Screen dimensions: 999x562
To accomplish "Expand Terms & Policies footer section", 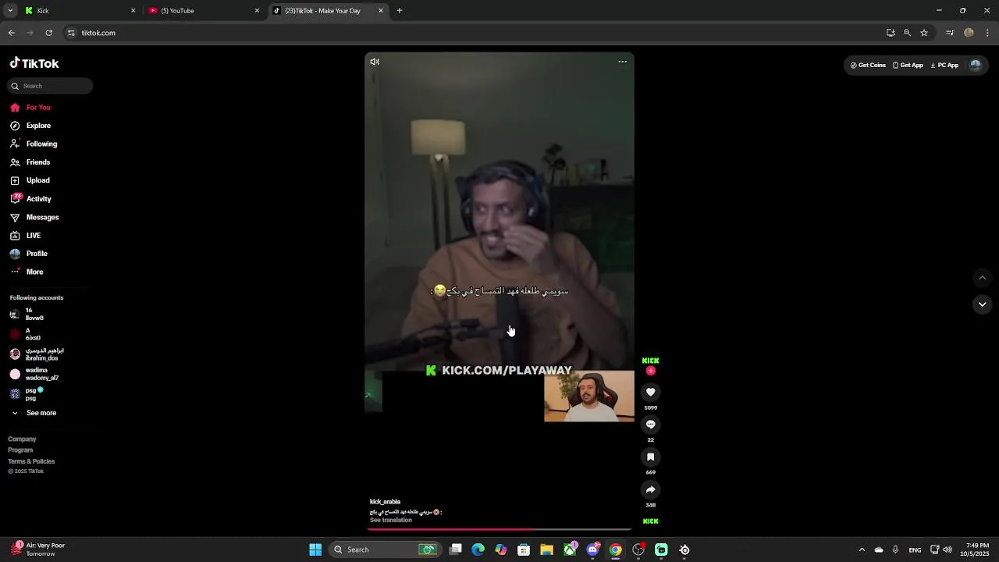I will [x=31, y=461].
